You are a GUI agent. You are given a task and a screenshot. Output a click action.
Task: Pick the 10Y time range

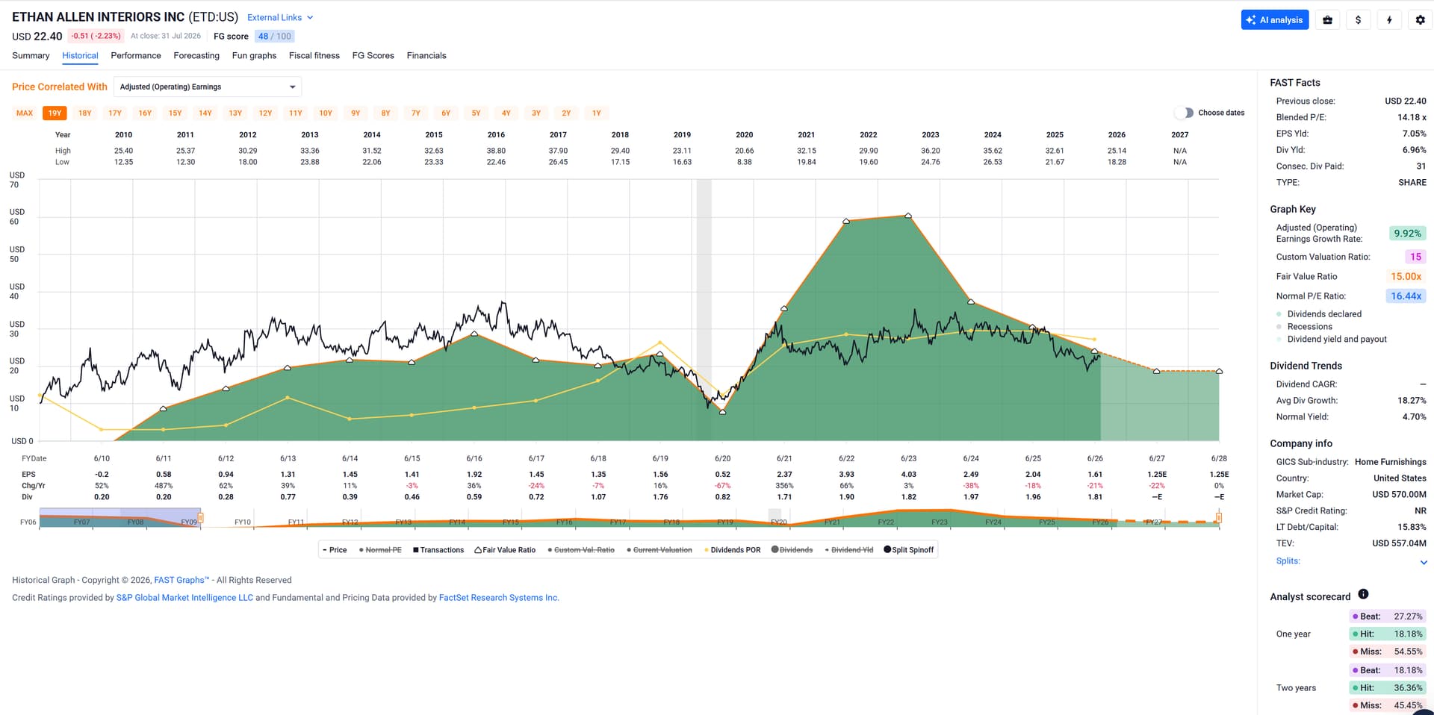pyautogui.click(x=326, y=113)
